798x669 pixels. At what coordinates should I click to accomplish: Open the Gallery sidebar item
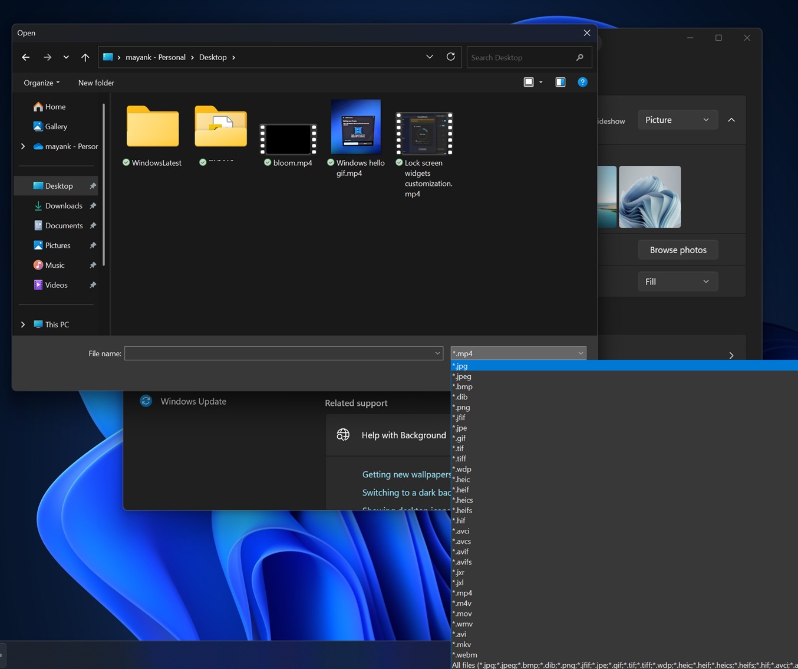[56, 126]
